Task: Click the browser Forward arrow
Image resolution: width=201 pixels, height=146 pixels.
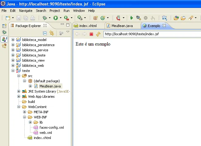Action: tap(84, 34)
